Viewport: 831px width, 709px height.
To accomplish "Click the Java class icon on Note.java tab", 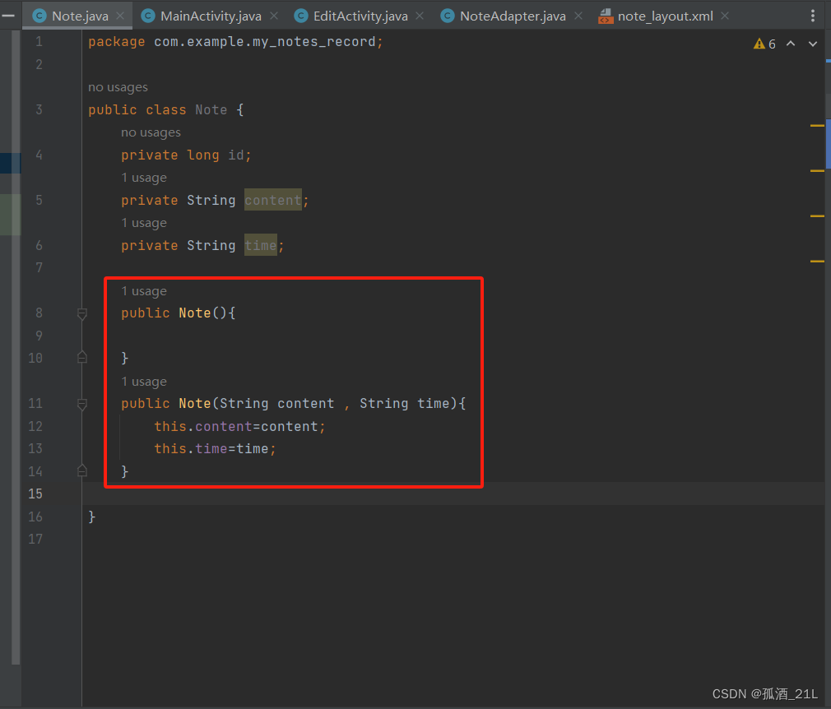I will [39, 16].
